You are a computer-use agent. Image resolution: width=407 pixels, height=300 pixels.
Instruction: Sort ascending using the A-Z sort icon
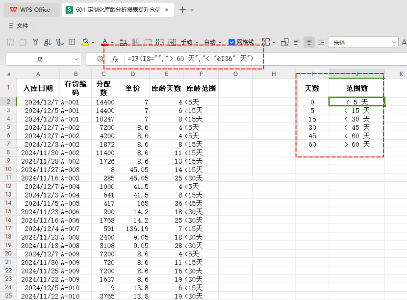[x=48, y=43]
